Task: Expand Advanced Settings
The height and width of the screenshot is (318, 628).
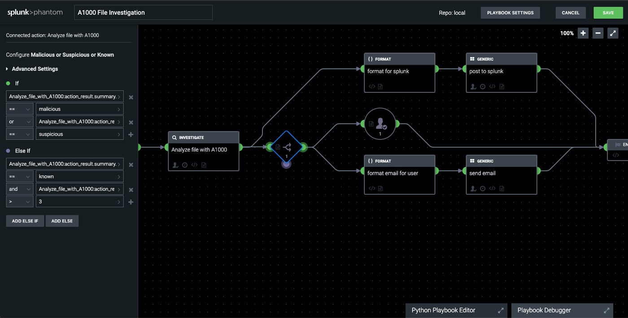Action: pyautogui.click(x=32, y=69)
